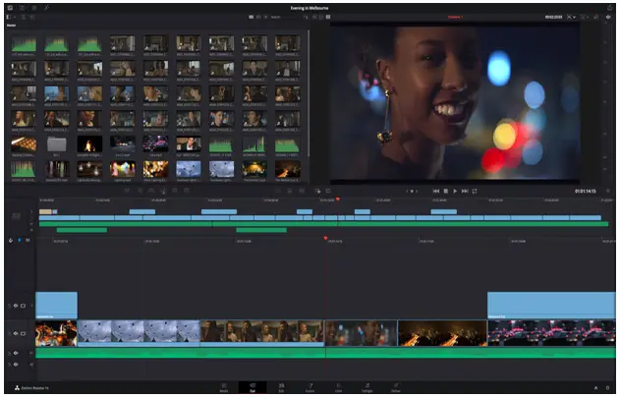Click the monitor icon on lower video track
620x397 pixels.
coord(23,333)
